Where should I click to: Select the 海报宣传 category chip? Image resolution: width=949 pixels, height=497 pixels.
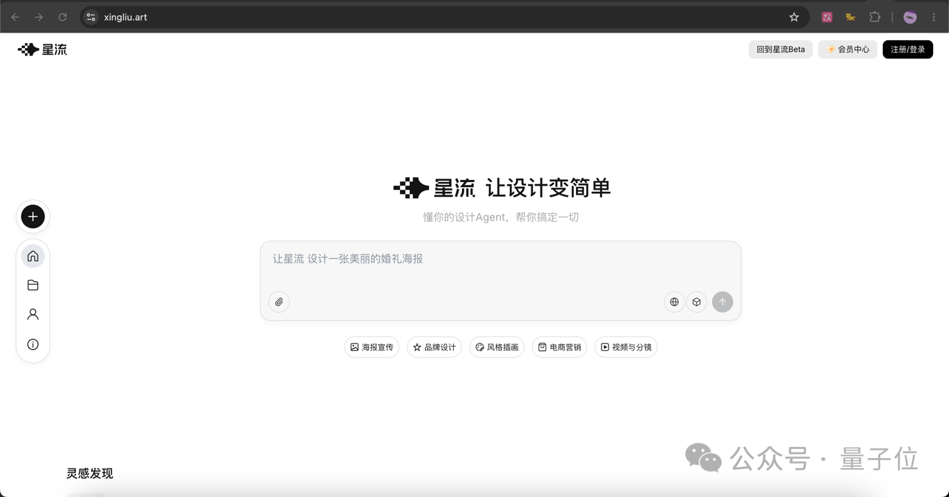pos(372,348)
